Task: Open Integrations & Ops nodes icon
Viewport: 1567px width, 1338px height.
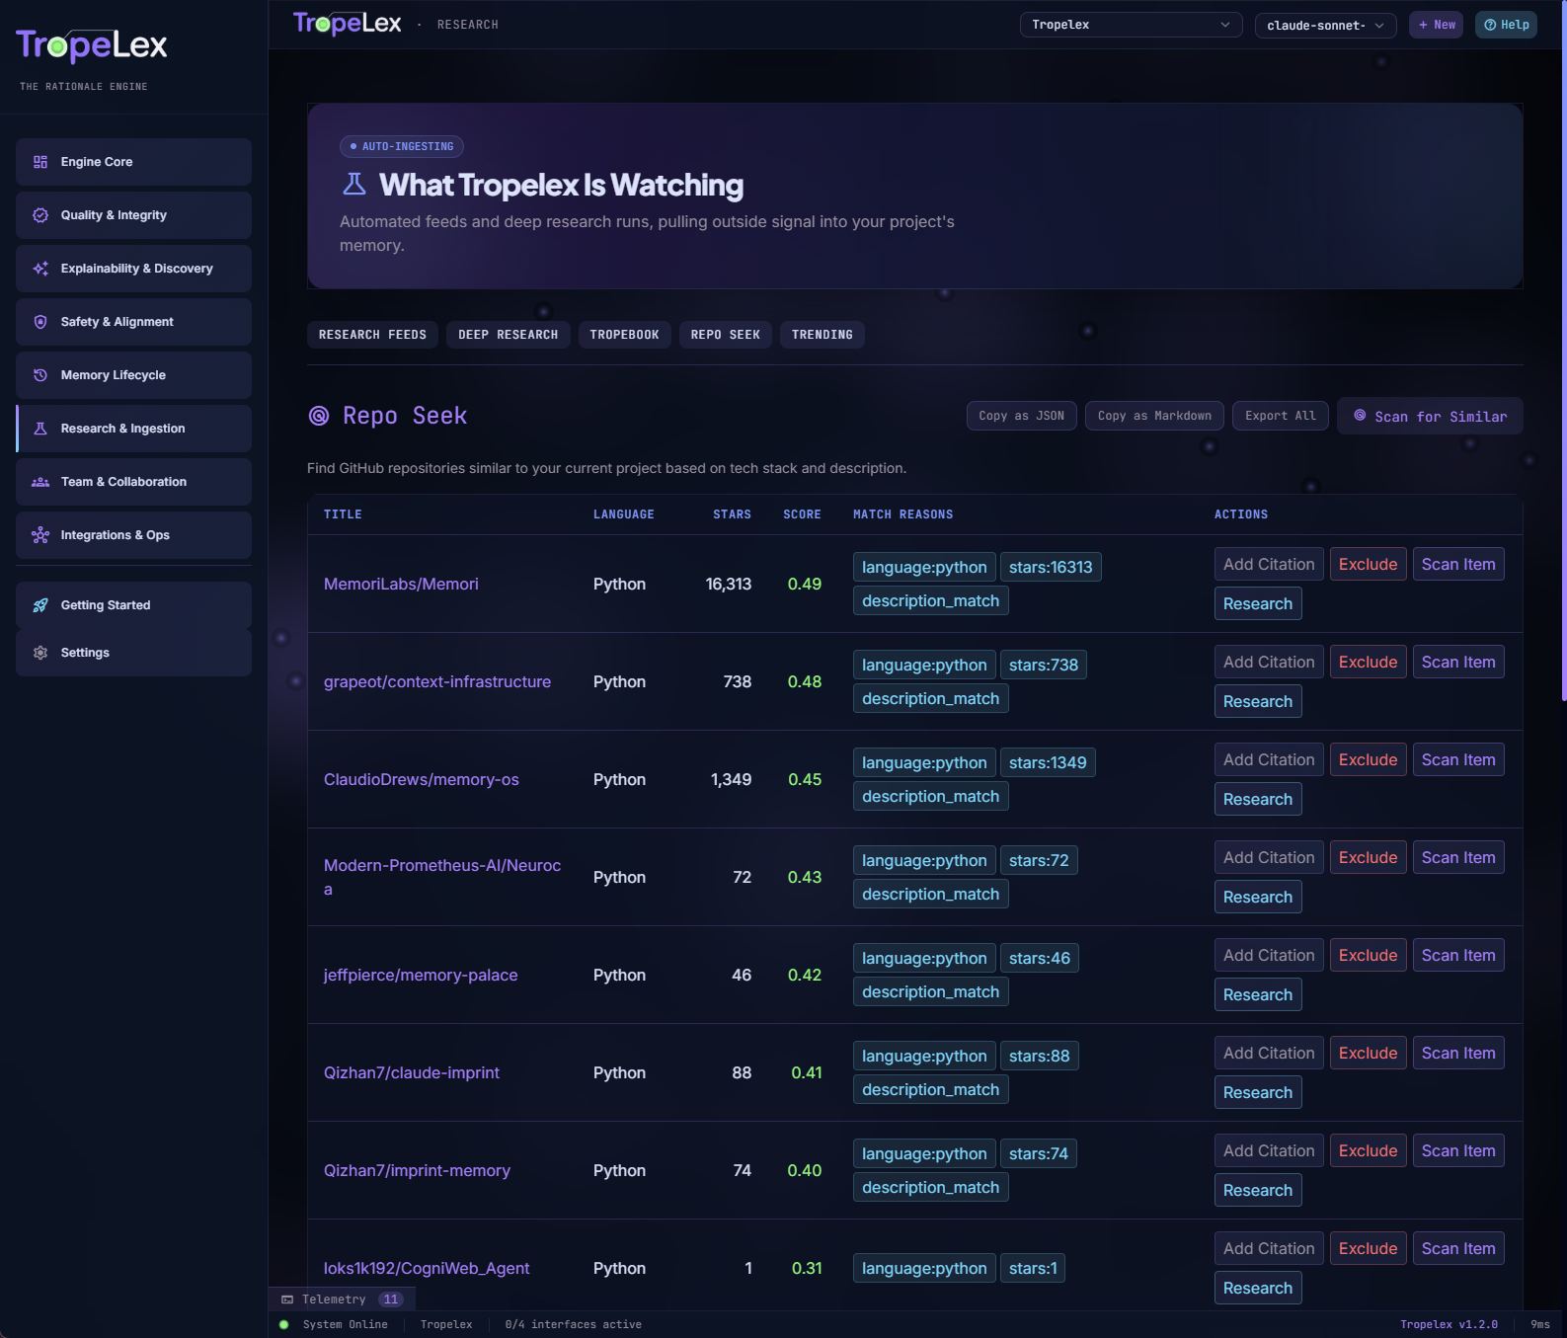Action: tap(40, 535)
